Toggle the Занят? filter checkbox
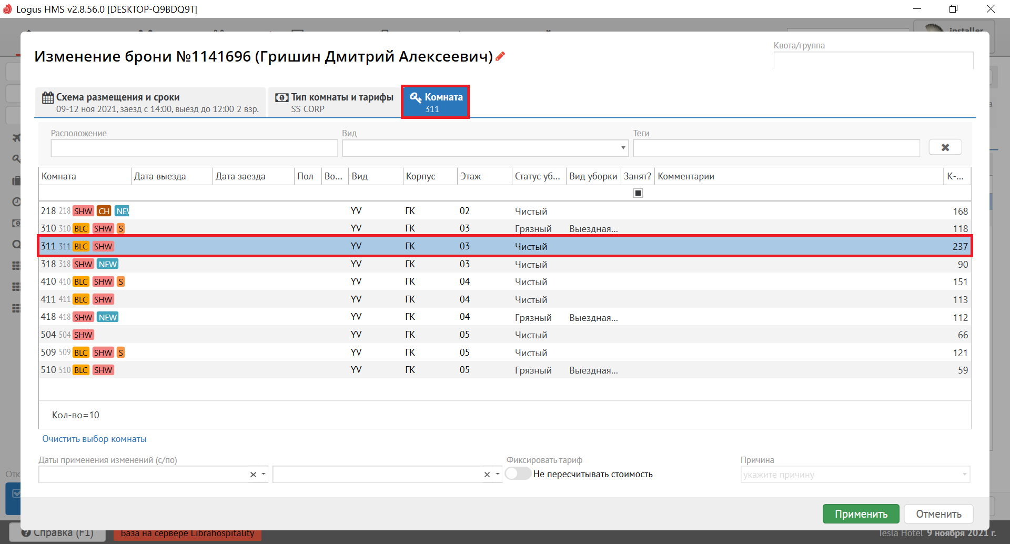This screenshot has width=1010, height=544. [x=638, y=193]
